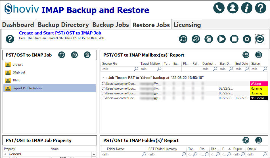Click the Target Mailbox filter search icon
The height and width of the screenshot is (158, 270).
tap(159, 69)
